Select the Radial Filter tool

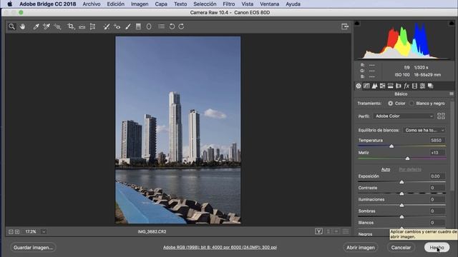point(149,26)
